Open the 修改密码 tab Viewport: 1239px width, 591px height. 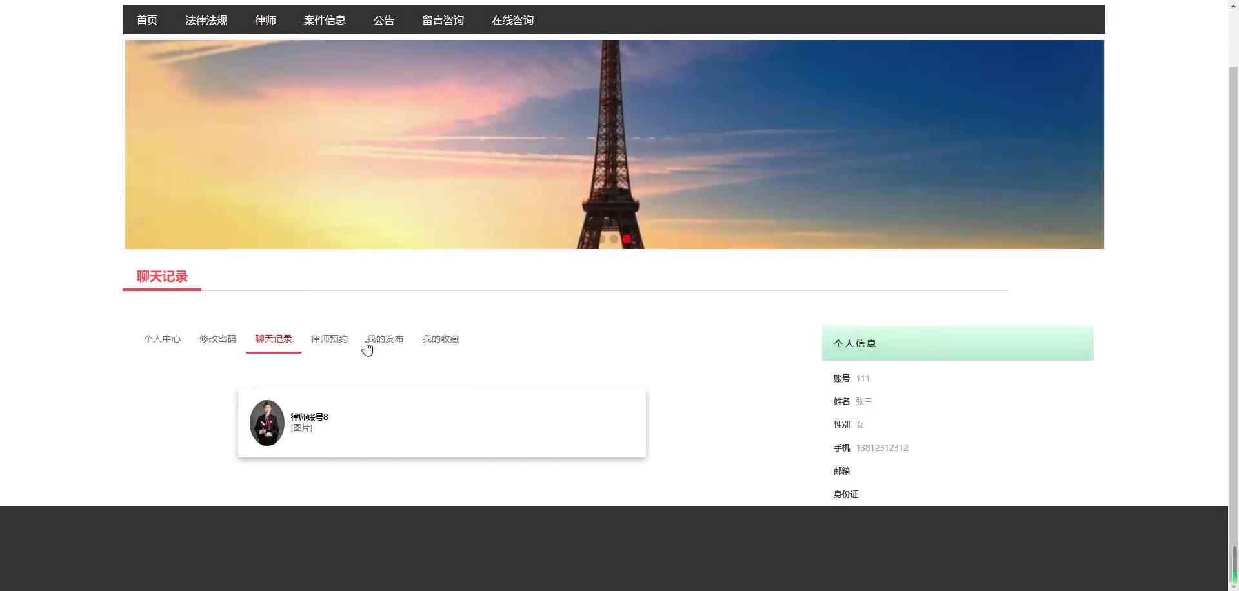coord(217,339)
